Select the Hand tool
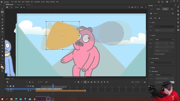Screen dimensions: 180x101 [x=2, y=56]
